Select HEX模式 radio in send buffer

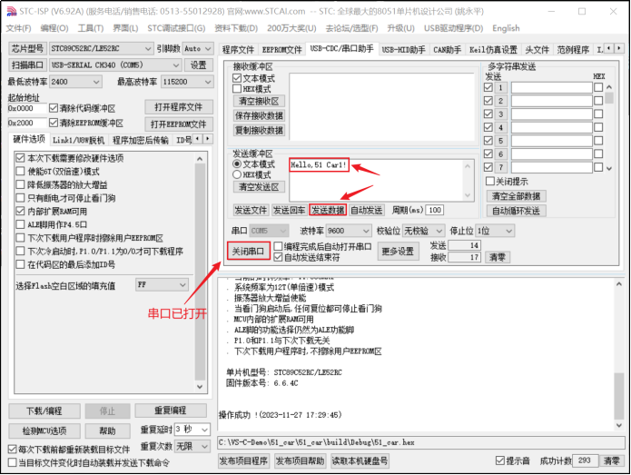tap(237, 174)
